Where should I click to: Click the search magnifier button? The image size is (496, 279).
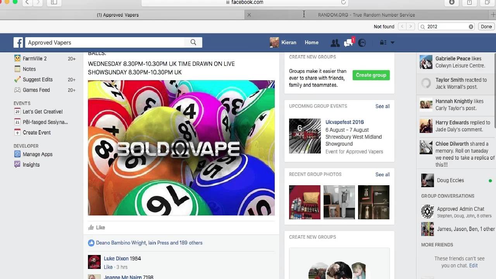click(193, 43)
